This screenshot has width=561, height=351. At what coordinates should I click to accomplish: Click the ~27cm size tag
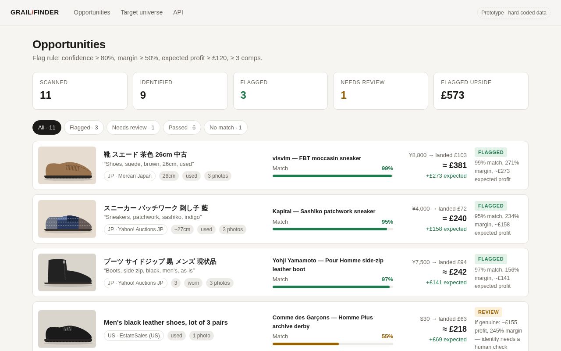pos(182,229)
